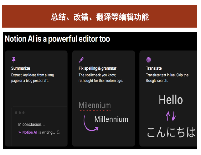Click the misspelled word 'Milennium'
Viewport: 201px width, 155px height.
[95, 105]
